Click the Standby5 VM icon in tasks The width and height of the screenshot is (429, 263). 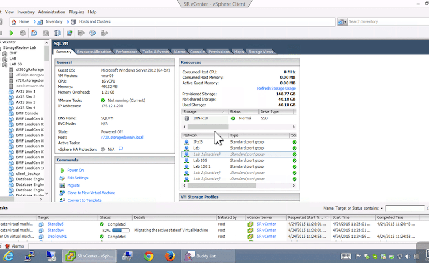[41, 224]
